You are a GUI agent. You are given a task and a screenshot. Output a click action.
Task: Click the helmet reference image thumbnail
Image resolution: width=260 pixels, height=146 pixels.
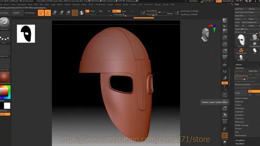point(26,34)
